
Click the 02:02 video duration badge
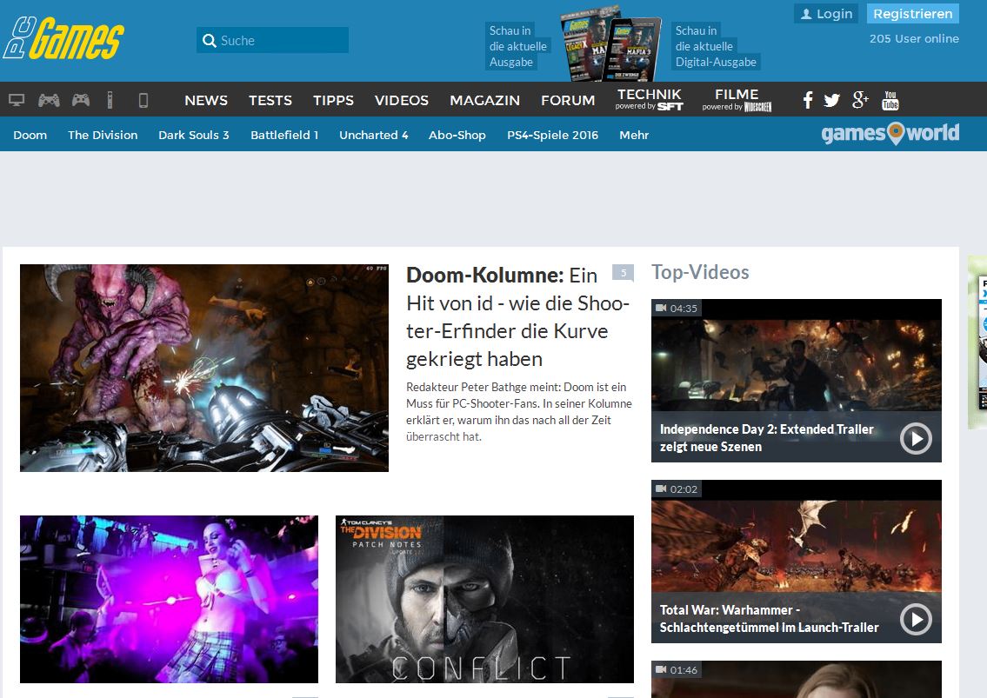677,489
